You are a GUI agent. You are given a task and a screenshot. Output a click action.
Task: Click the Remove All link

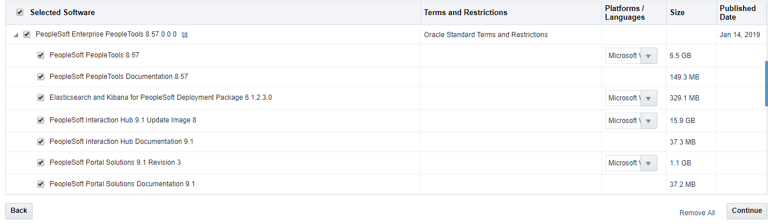click(x=697, y=213)
